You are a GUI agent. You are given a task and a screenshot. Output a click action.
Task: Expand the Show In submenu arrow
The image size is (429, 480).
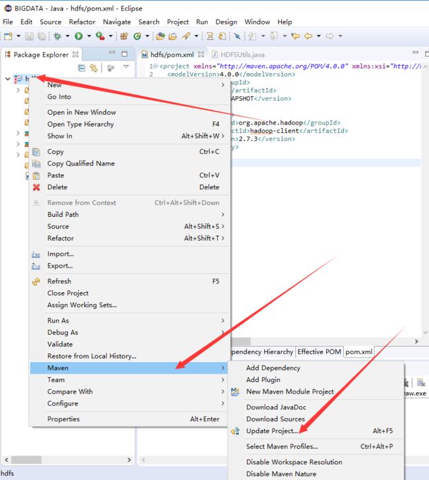tap(223, 136)
